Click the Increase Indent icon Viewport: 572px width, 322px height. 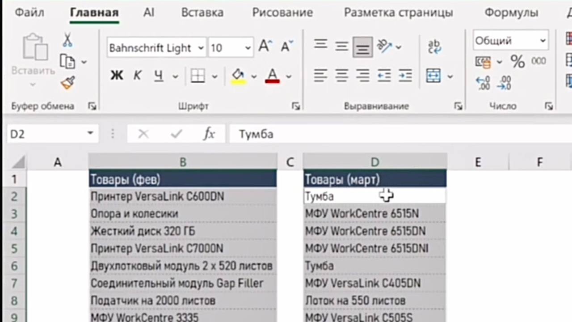[405, 76]
